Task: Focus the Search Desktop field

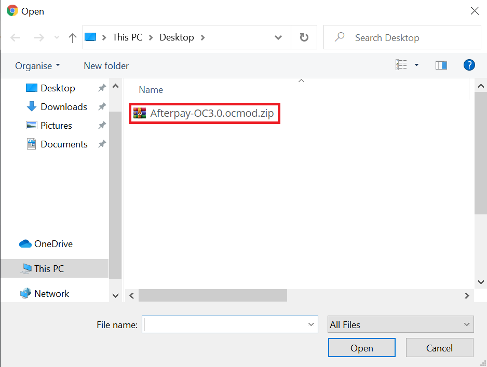Action: tap(402, 37)
